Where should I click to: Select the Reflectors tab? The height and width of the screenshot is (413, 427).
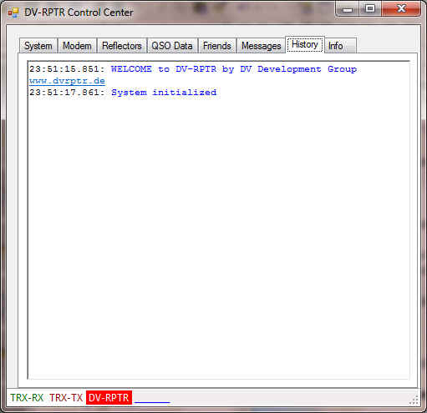click(x=122, y=46)
